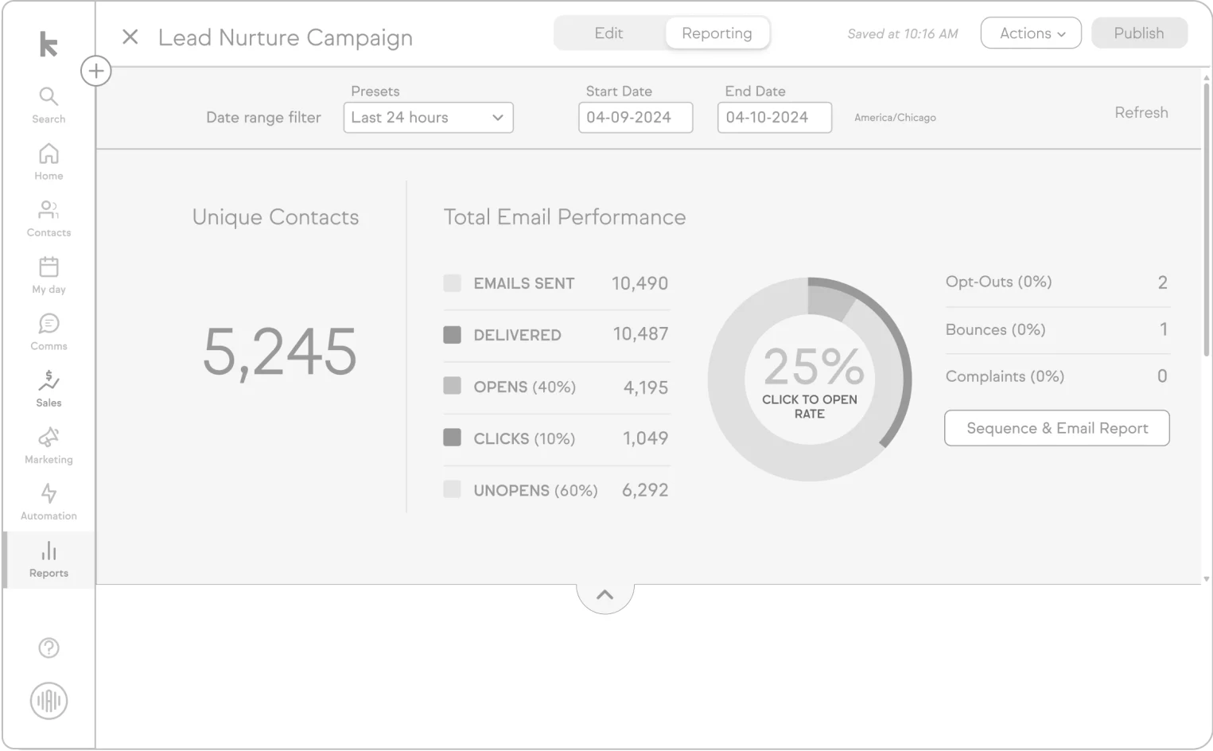
Task: Click the Keap logo icon
Action: point(49,44)
